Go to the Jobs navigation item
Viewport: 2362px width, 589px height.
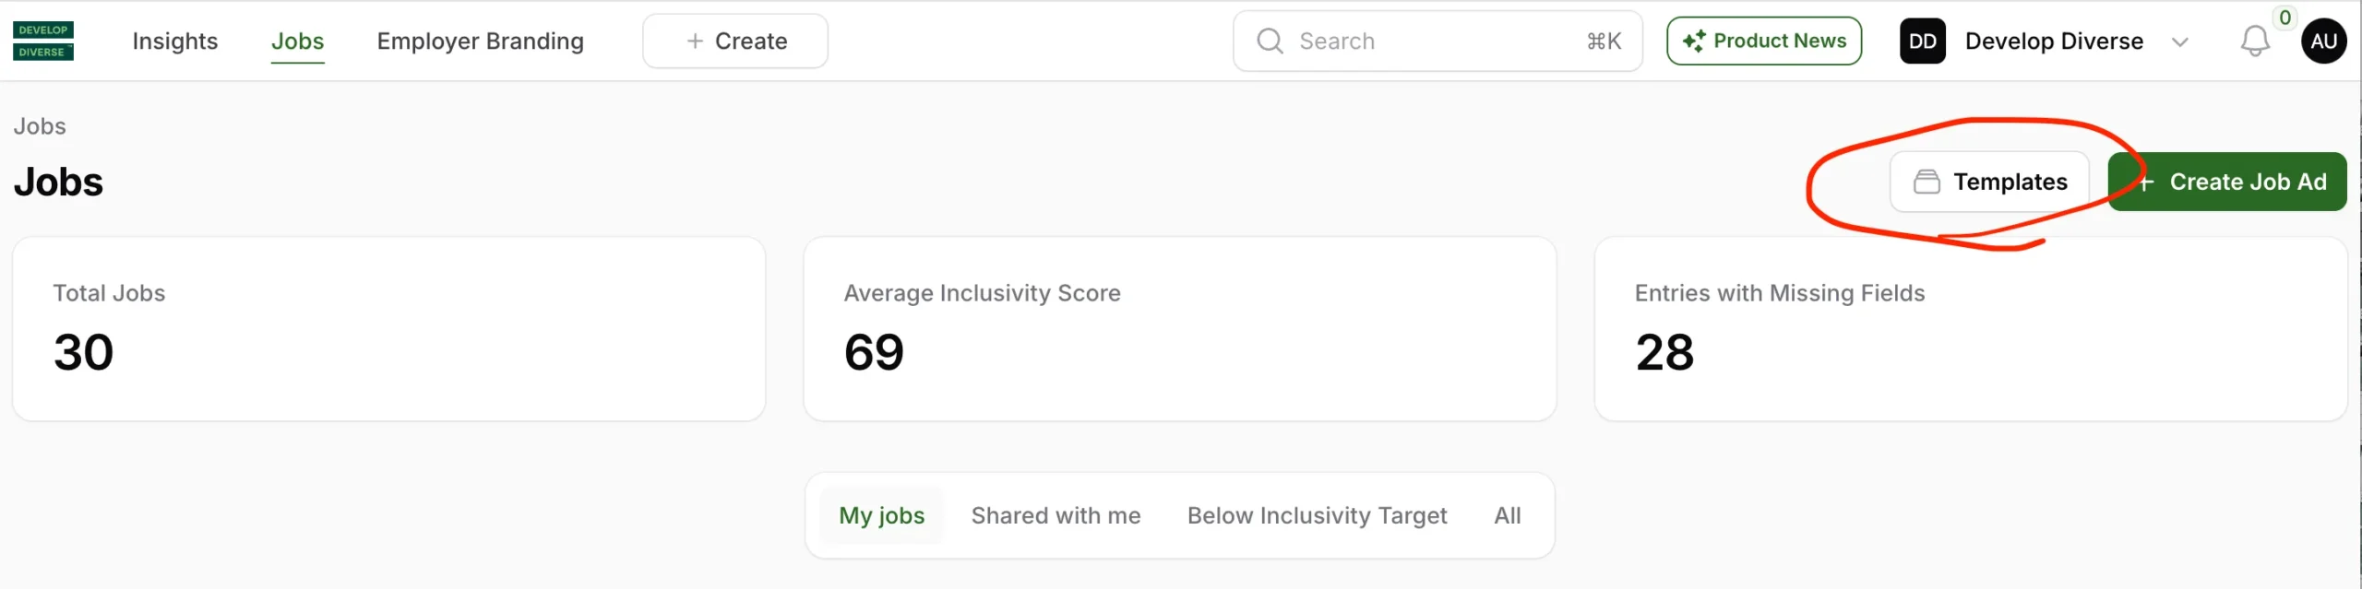pyautogui.click(x=297, y=41)
